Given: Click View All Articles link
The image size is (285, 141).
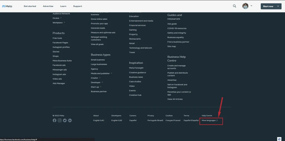Looking at the screenshot, I should pos(175,99).
